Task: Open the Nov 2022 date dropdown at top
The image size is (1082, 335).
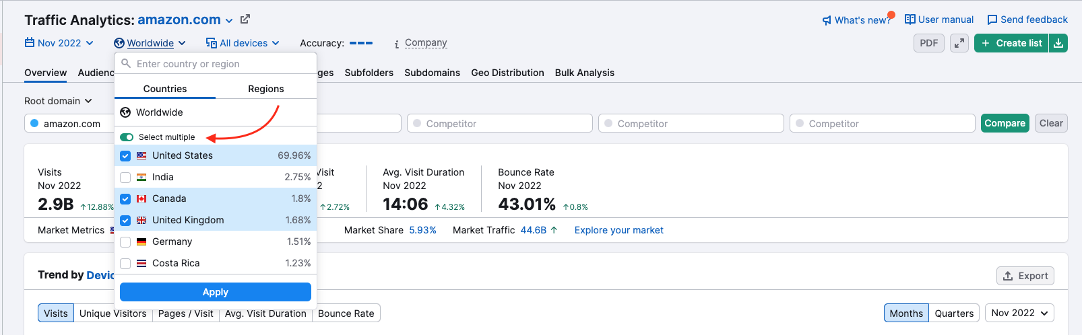Action: 59,43
